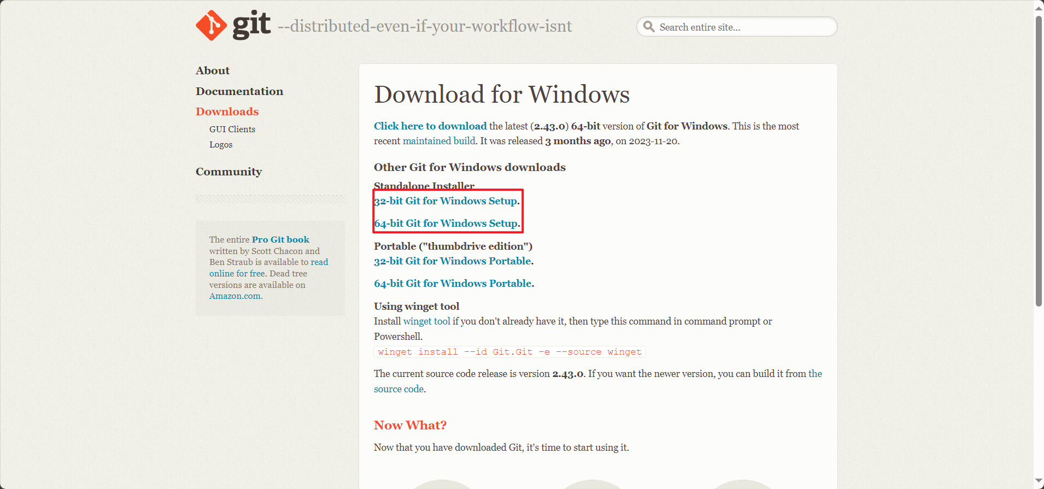Open the Logos sub-page
This screenshot has height=489, width=1044.
pyautogui.click(x=221, y=145)
